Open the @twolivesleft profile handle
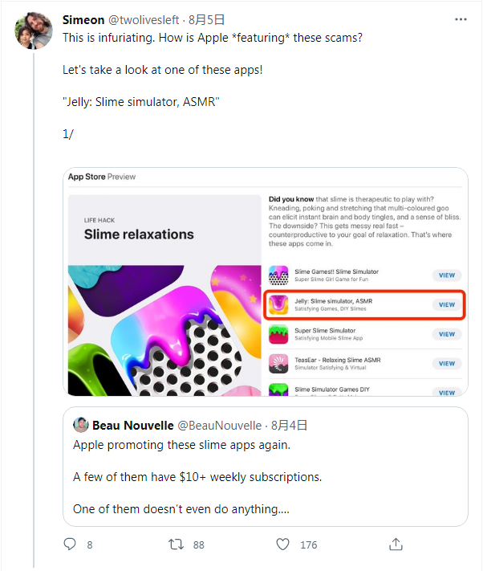Screen dimensions: 483x571 [149, 19]
